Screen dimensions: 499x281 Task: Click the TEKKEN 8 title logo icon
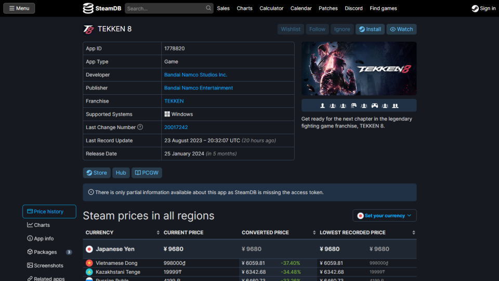(x=88, y=29)
